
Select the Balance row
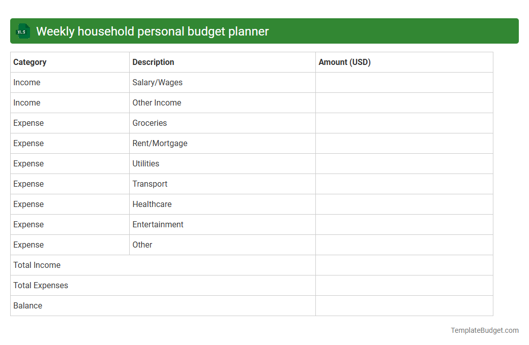[x=27, y=305]
